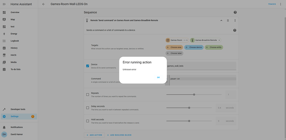Click Add Action

[x=94, y=135]
